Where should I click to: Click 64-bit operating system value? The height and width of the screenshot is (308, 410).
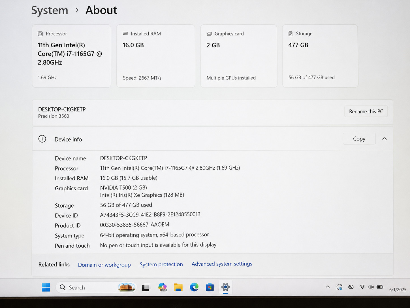tap(154, 235)
